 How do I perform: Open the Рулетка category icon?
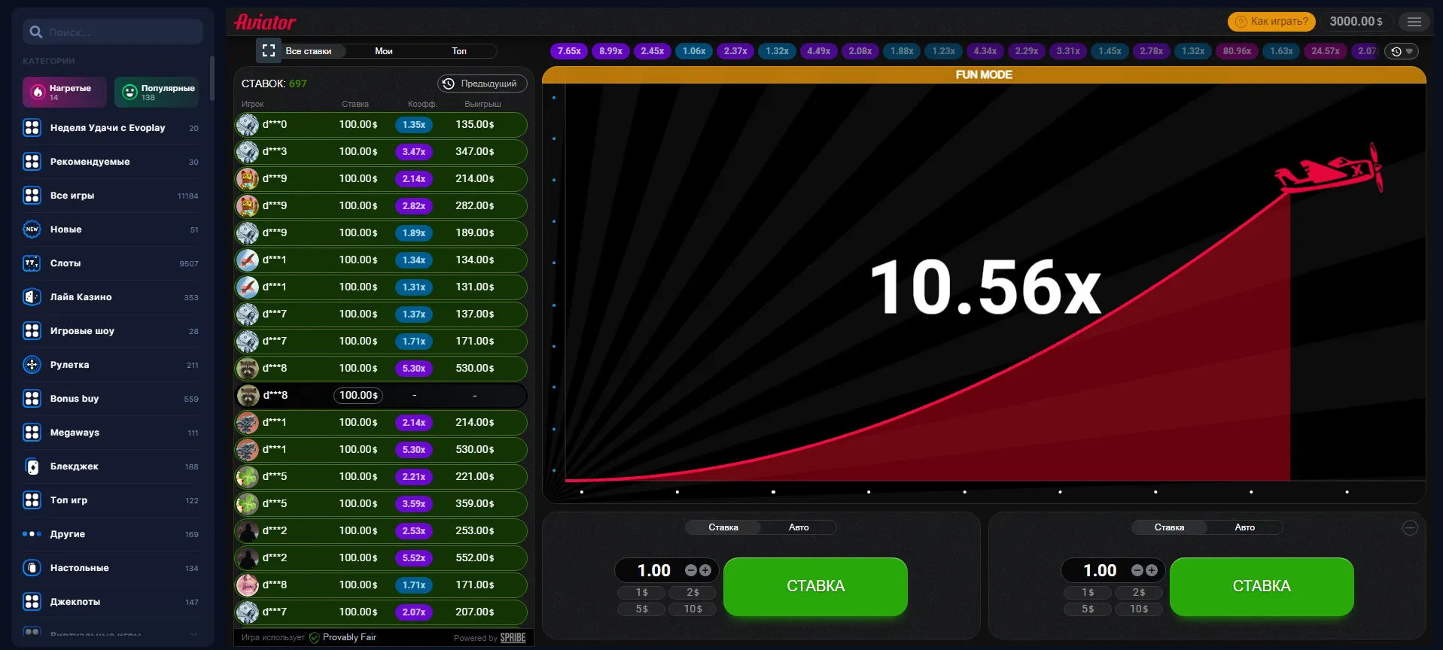(x=32, y=365)
